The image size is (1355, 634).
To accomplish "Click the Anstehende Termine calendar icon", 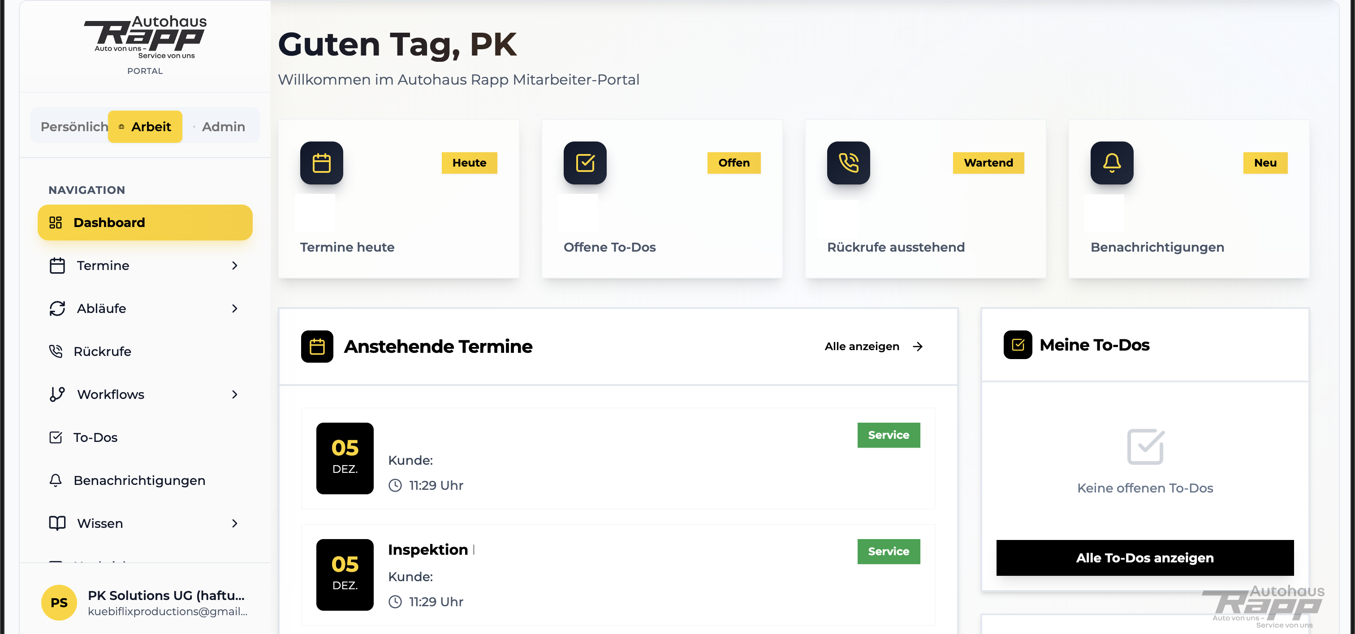I will (317, 347).
